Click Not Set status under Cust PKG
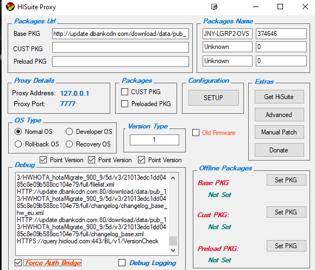This screenshot has height=270, width=315. pos(219,227)
